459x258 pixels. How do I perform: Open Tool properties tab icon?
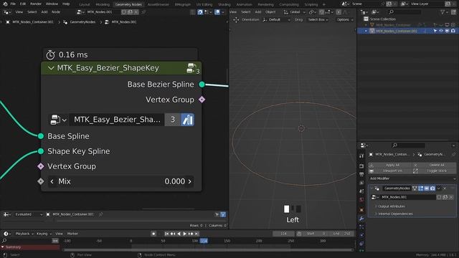[361, 156]
